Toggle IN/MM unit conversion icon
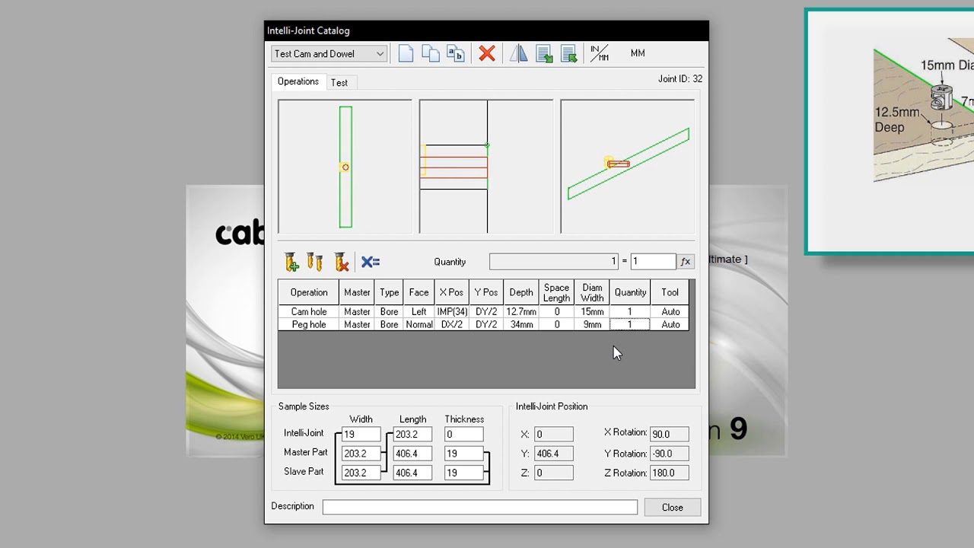 pos(600,53)
